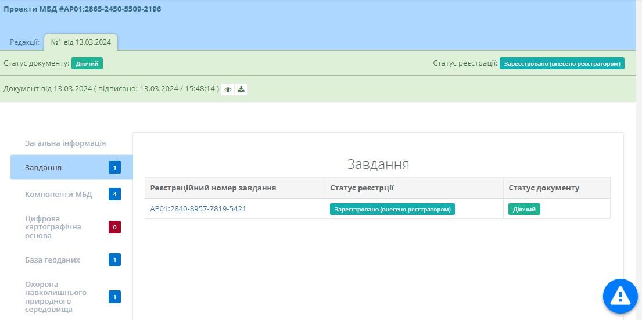The width and height of the screenshot is (642, 320).
Task: Go to Компоненти МБД section
Action: [x=58, y=194]
